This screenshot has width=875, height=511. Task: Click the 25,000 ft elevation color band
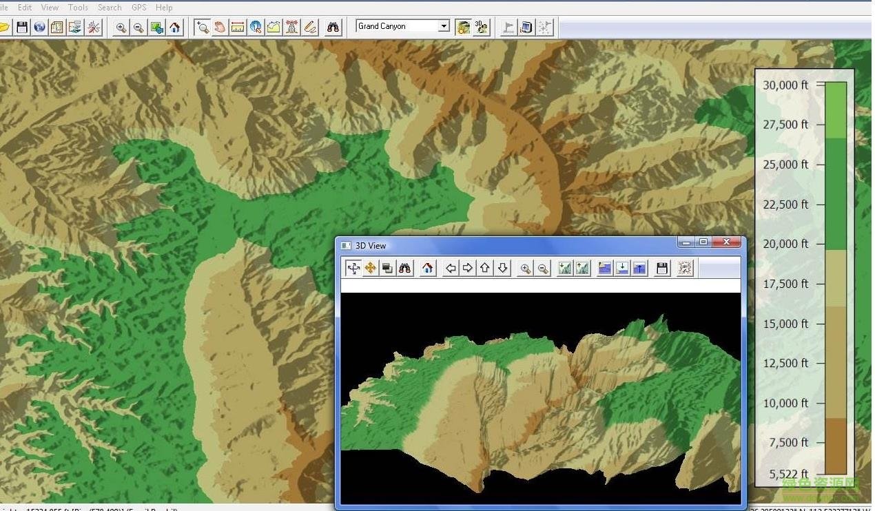point(835,165)
